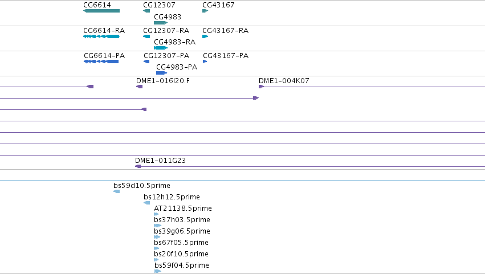This screenshot has height=274, width=485.
Task: Click the blue CG6614-PA protein glyph
Action: [101, 62]
